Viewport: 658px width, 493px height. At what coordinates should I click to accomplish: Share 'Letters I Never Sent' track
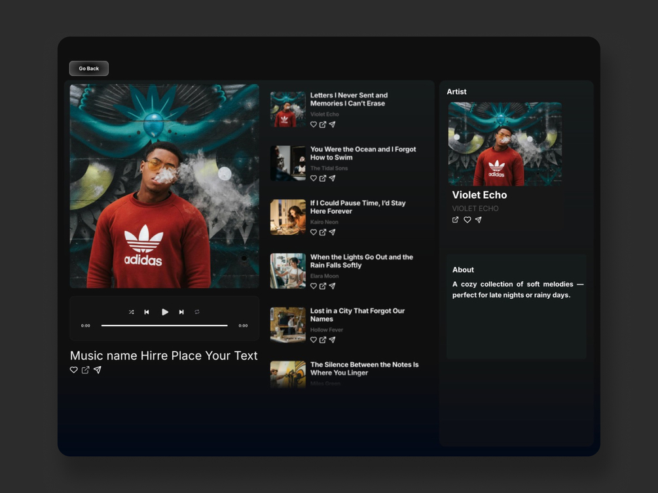click(x=332, y=124)
